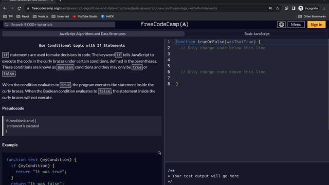
Task: Open the extensions puzzle icon
Action: [x=286, y=8]
